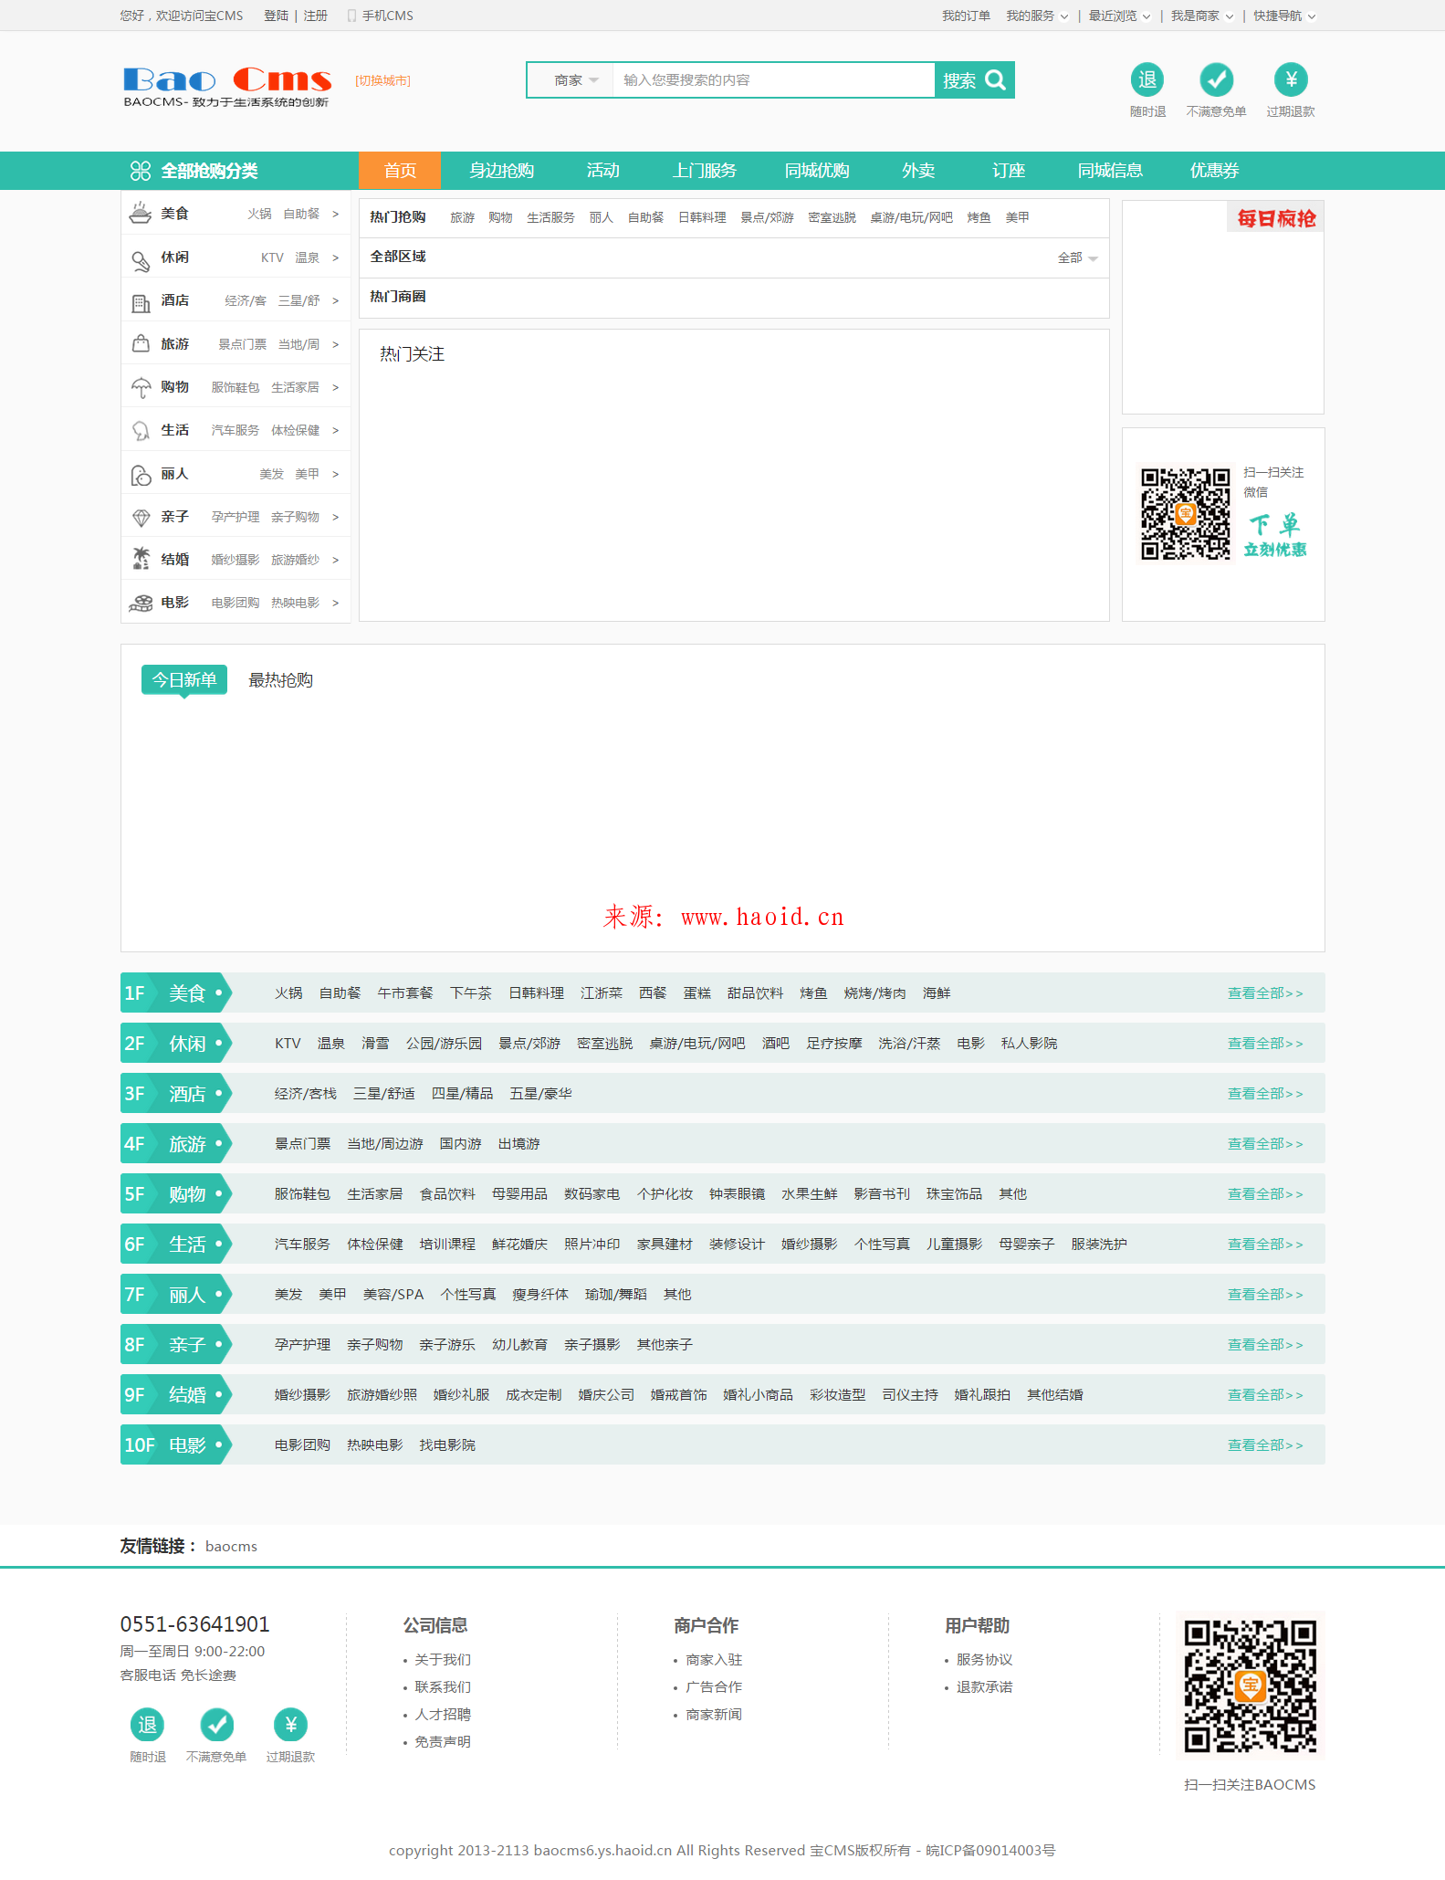This screenshot has width=1445, height=1880.
Task: Click the 10F 电影 floor label
Action: coord(176,1445)
